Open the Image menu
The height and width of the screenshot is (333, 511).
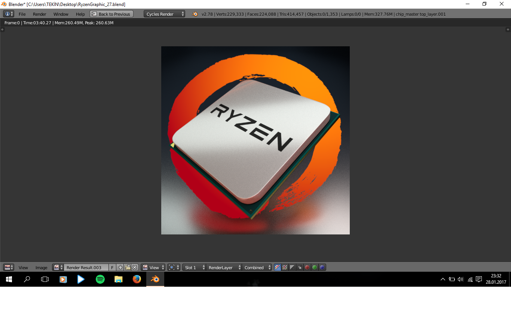(x=41, y=268)
